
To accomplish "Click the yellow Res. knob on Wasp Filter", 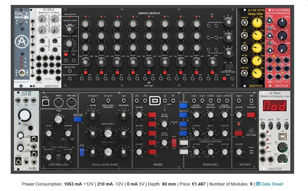I will [257, 61].
